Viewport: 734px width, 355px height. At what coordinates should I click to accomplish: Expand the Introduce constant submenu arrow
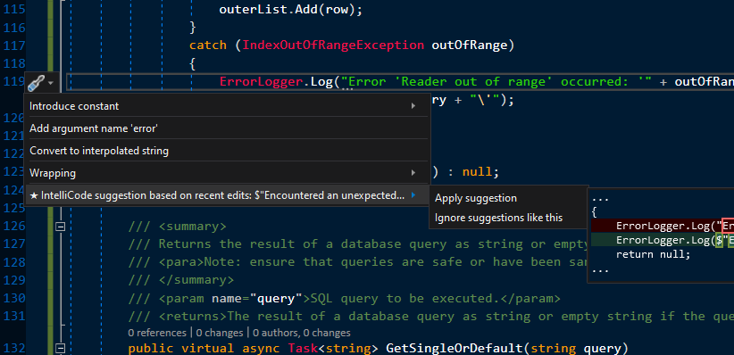(413, 106)
